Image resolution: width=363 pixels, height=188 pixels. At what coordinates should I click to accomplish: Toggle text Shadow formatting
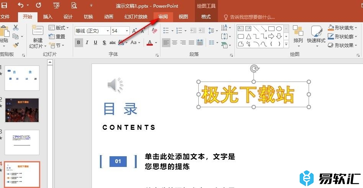104,43
